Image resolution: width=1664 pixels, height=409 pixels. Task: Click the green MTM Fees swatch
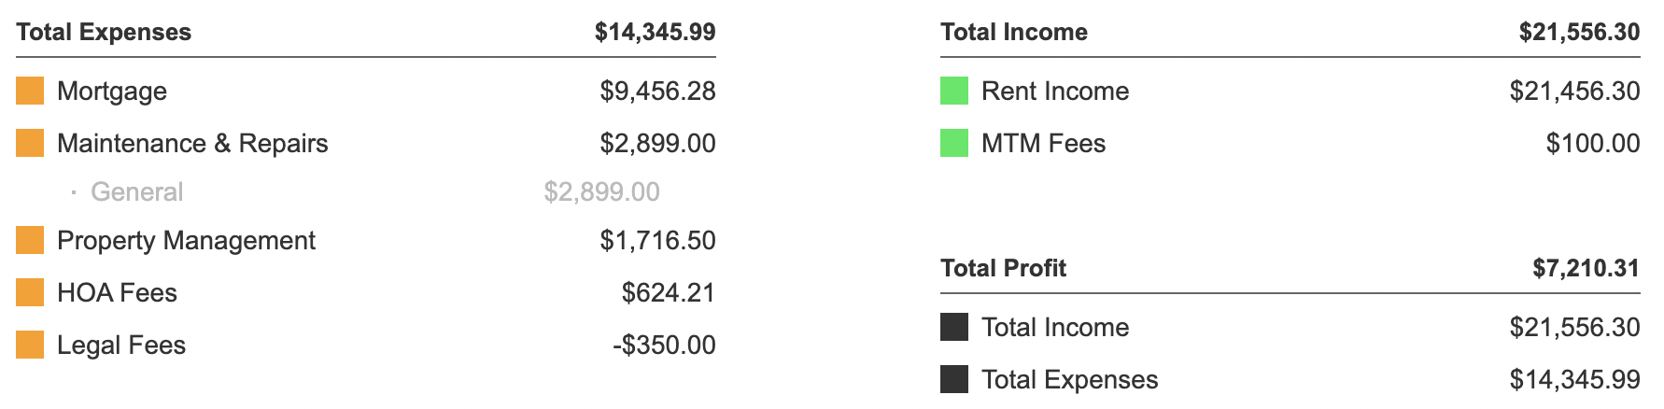[x=954, y=143]
